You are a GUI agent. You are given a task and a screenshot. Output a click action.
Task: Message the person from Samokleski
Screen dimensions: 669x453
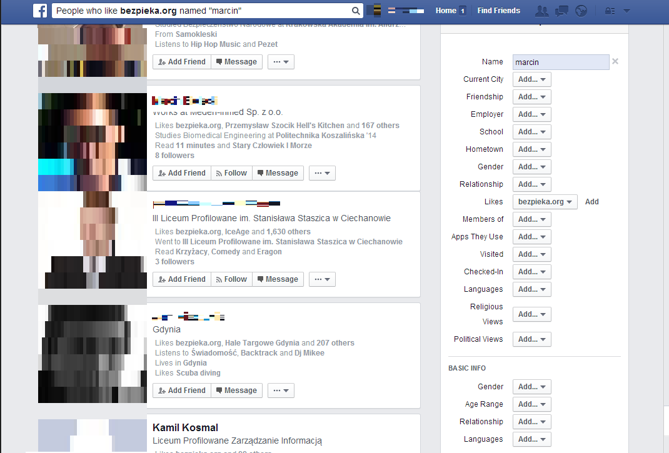236,62
